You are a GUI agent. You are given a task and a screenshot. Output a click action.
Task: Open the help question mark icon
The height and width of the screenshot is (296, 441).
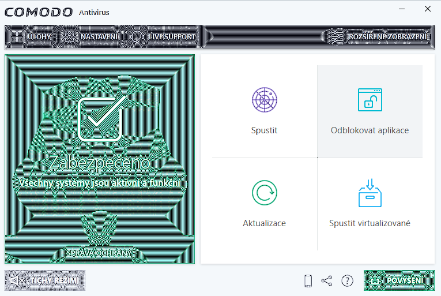pyautogui.click(x=348, y=281)
